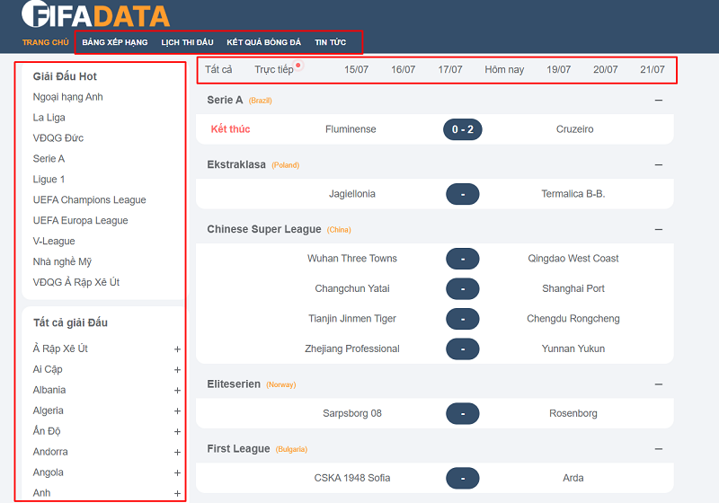Open Serie A in Giải Đấu Hot

coord(49,158)
